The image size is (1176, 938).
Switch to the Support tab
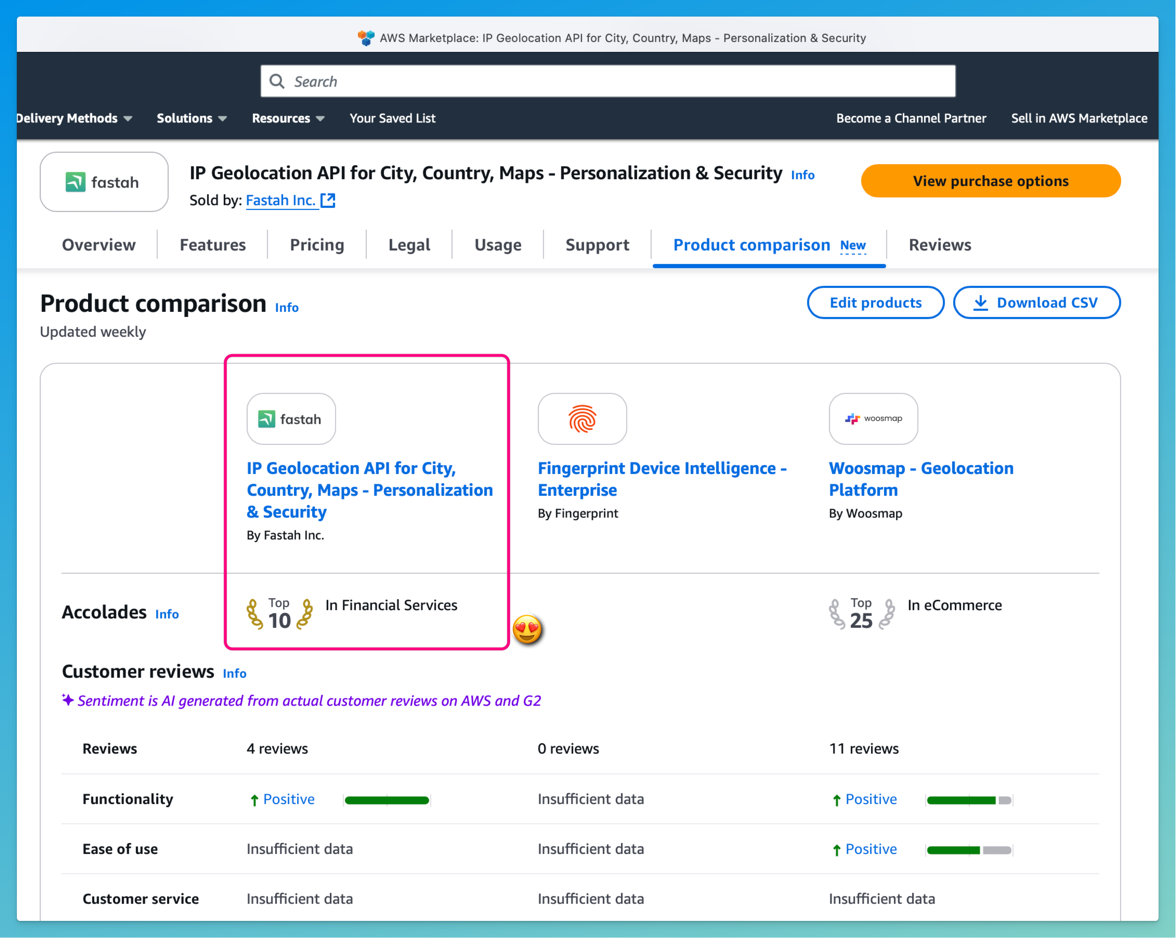597,245
